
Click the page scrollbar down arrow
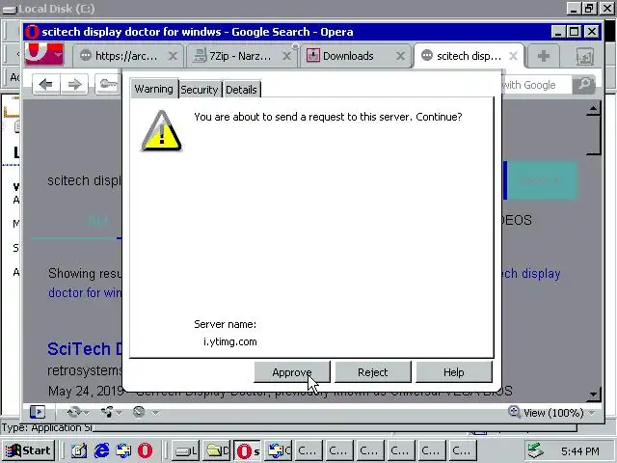coord(594,395)
